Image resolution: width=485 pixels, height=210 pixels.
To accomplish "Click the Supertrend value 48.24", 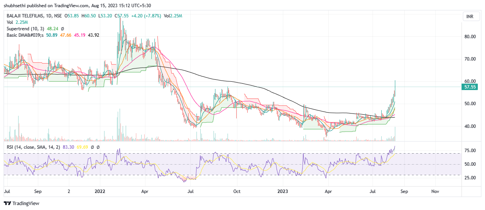I will tap(52, 28).
